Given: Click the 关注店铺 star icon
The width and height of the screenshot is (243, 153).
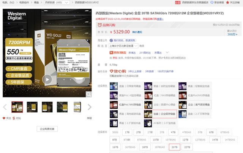Looking at the screenshot, I should point(227,3).
